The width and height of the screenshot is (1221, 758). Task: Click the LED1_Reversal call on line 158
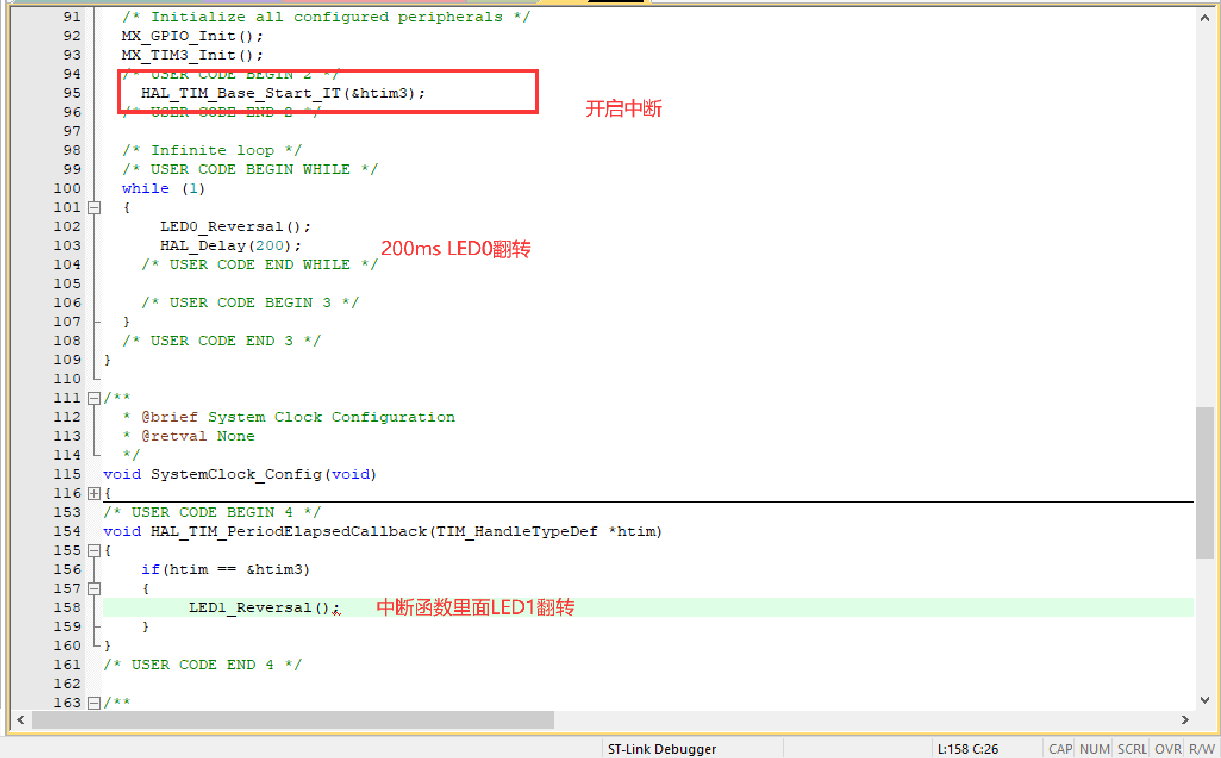(x=260, y=607)
